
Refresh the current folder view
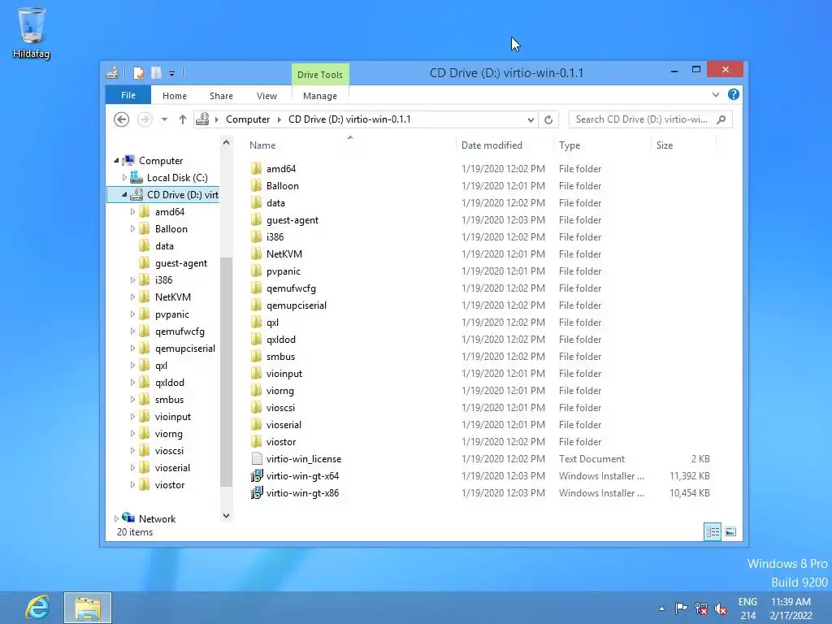[x=548, y=120]
